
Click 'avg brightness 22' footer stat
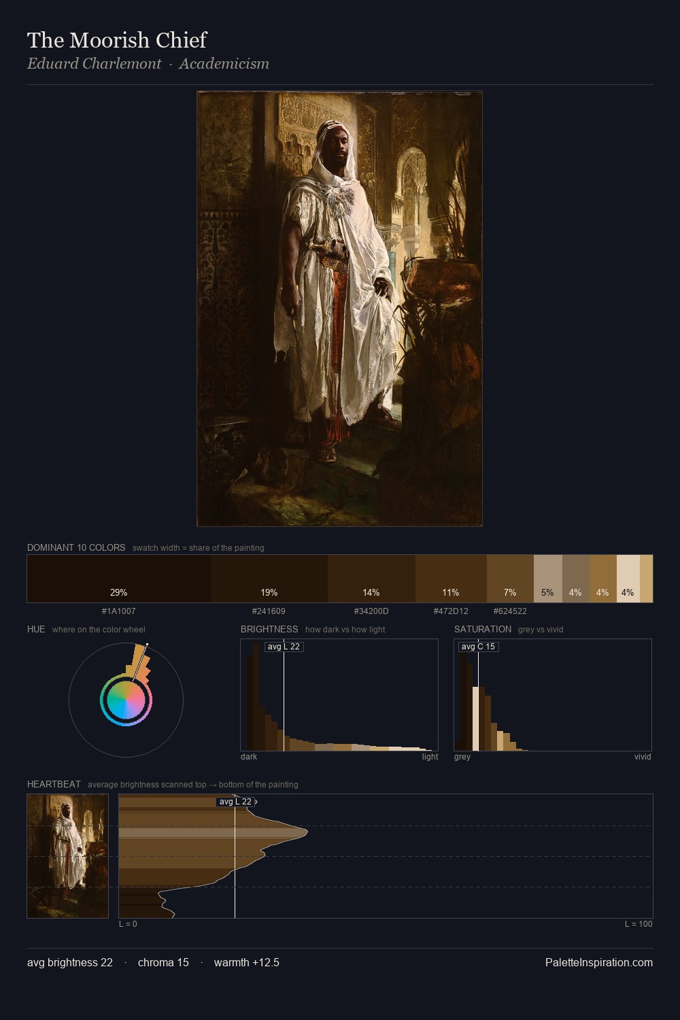[70, 962]
